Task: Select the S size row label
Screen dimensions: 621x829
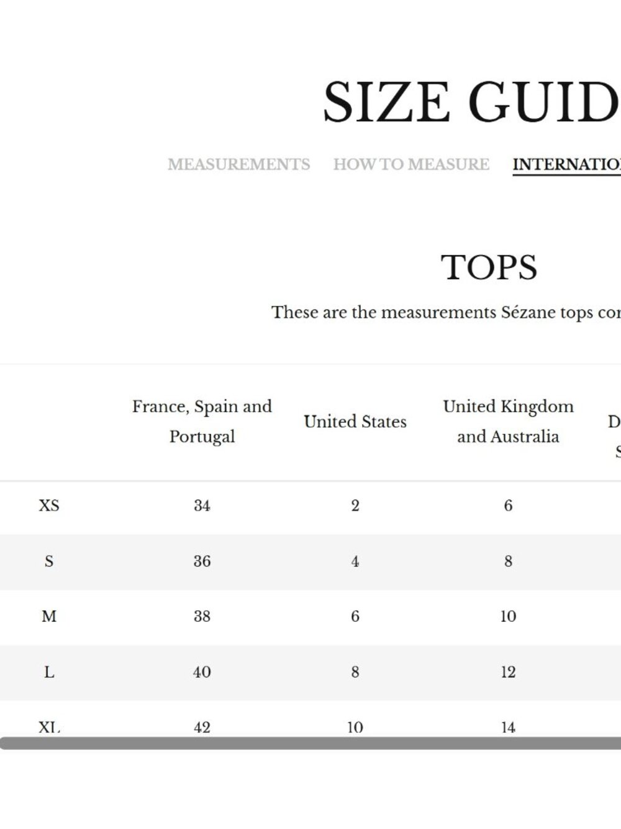Action: (49, 562)
